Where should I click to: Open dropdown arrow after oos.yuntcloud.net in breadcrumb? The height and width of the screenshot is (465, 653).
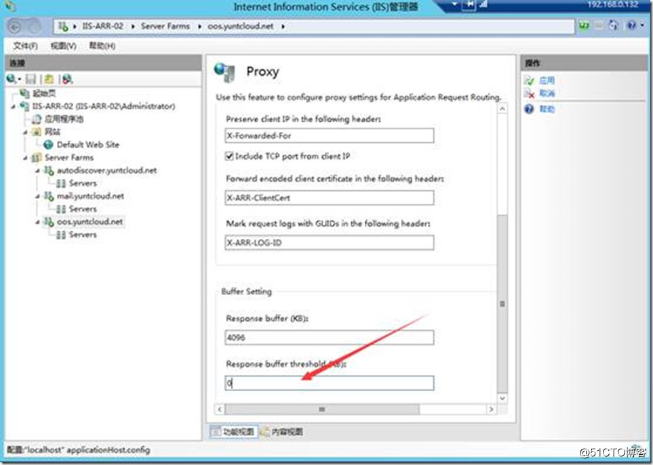point(283,26)
